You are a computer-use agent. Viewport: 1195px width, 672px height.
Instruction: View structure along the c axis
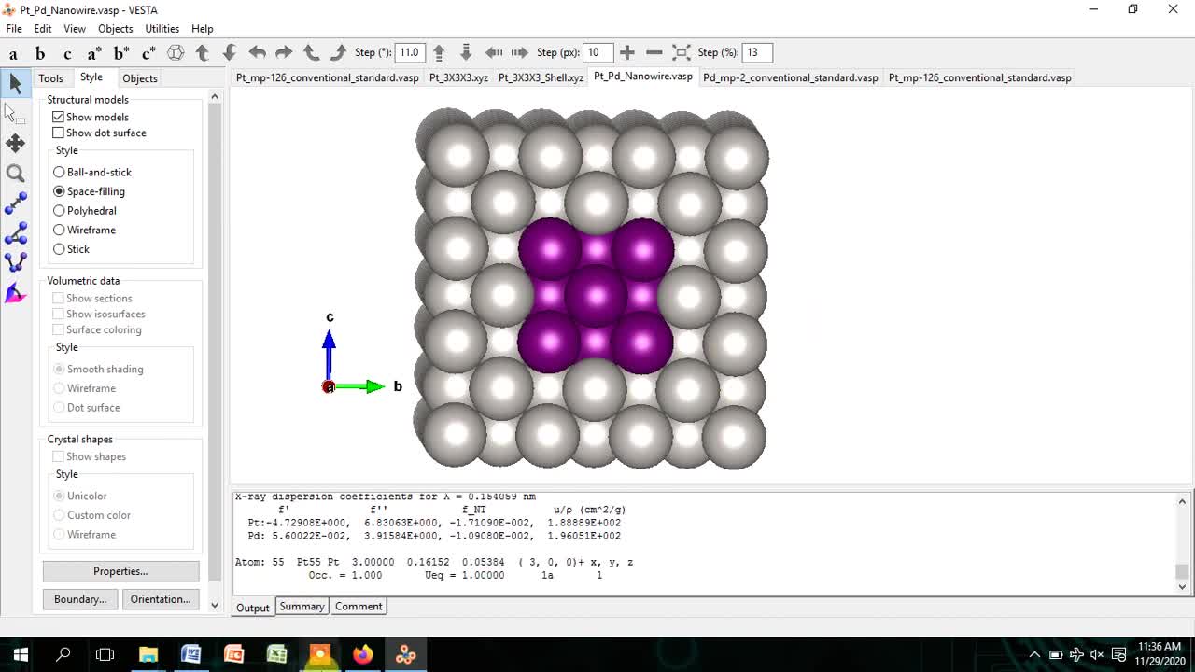point(67,53)
